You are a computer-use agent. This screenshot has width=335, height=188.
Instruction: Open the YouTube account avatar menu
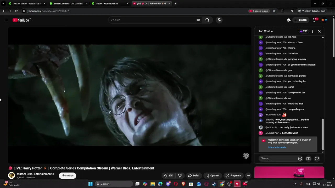point(324,20)
